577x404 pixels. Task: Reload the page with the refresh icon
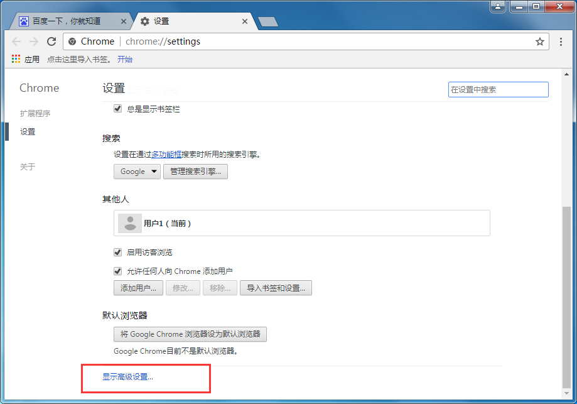tap(51, 41)
